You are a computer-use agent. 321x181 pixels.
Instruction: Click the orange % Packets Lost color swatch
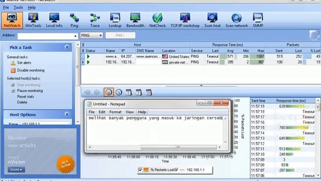[x=146, y=170]
